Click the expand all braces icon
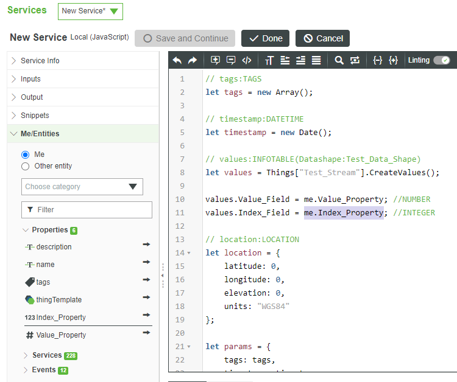Image resolution: width=457 pixels, height=382 pixels. (x=394, y=60)
